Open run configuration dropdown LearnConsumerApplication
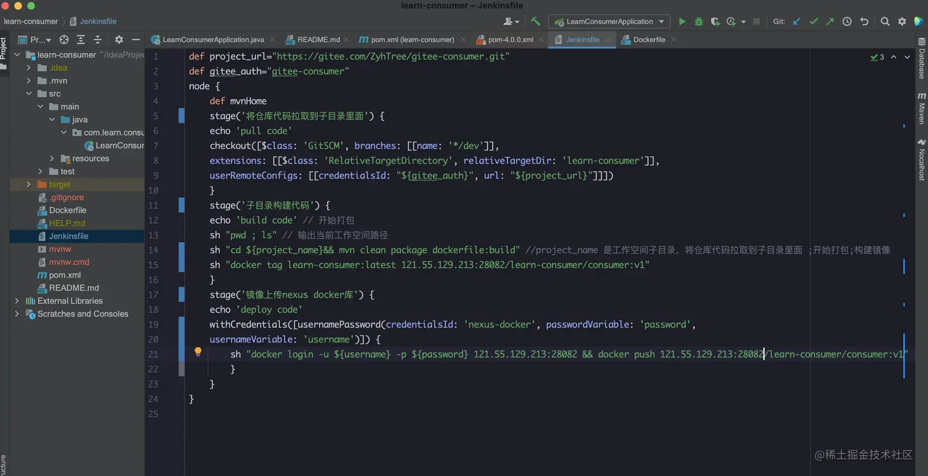Screen dimensions: 928x476 point(609,21)
